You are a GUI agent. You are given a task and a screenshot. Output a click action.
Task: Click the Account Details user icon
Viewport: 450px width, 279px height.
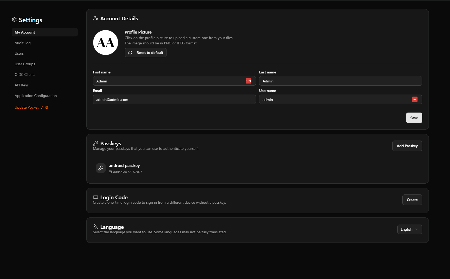[96, 18]
